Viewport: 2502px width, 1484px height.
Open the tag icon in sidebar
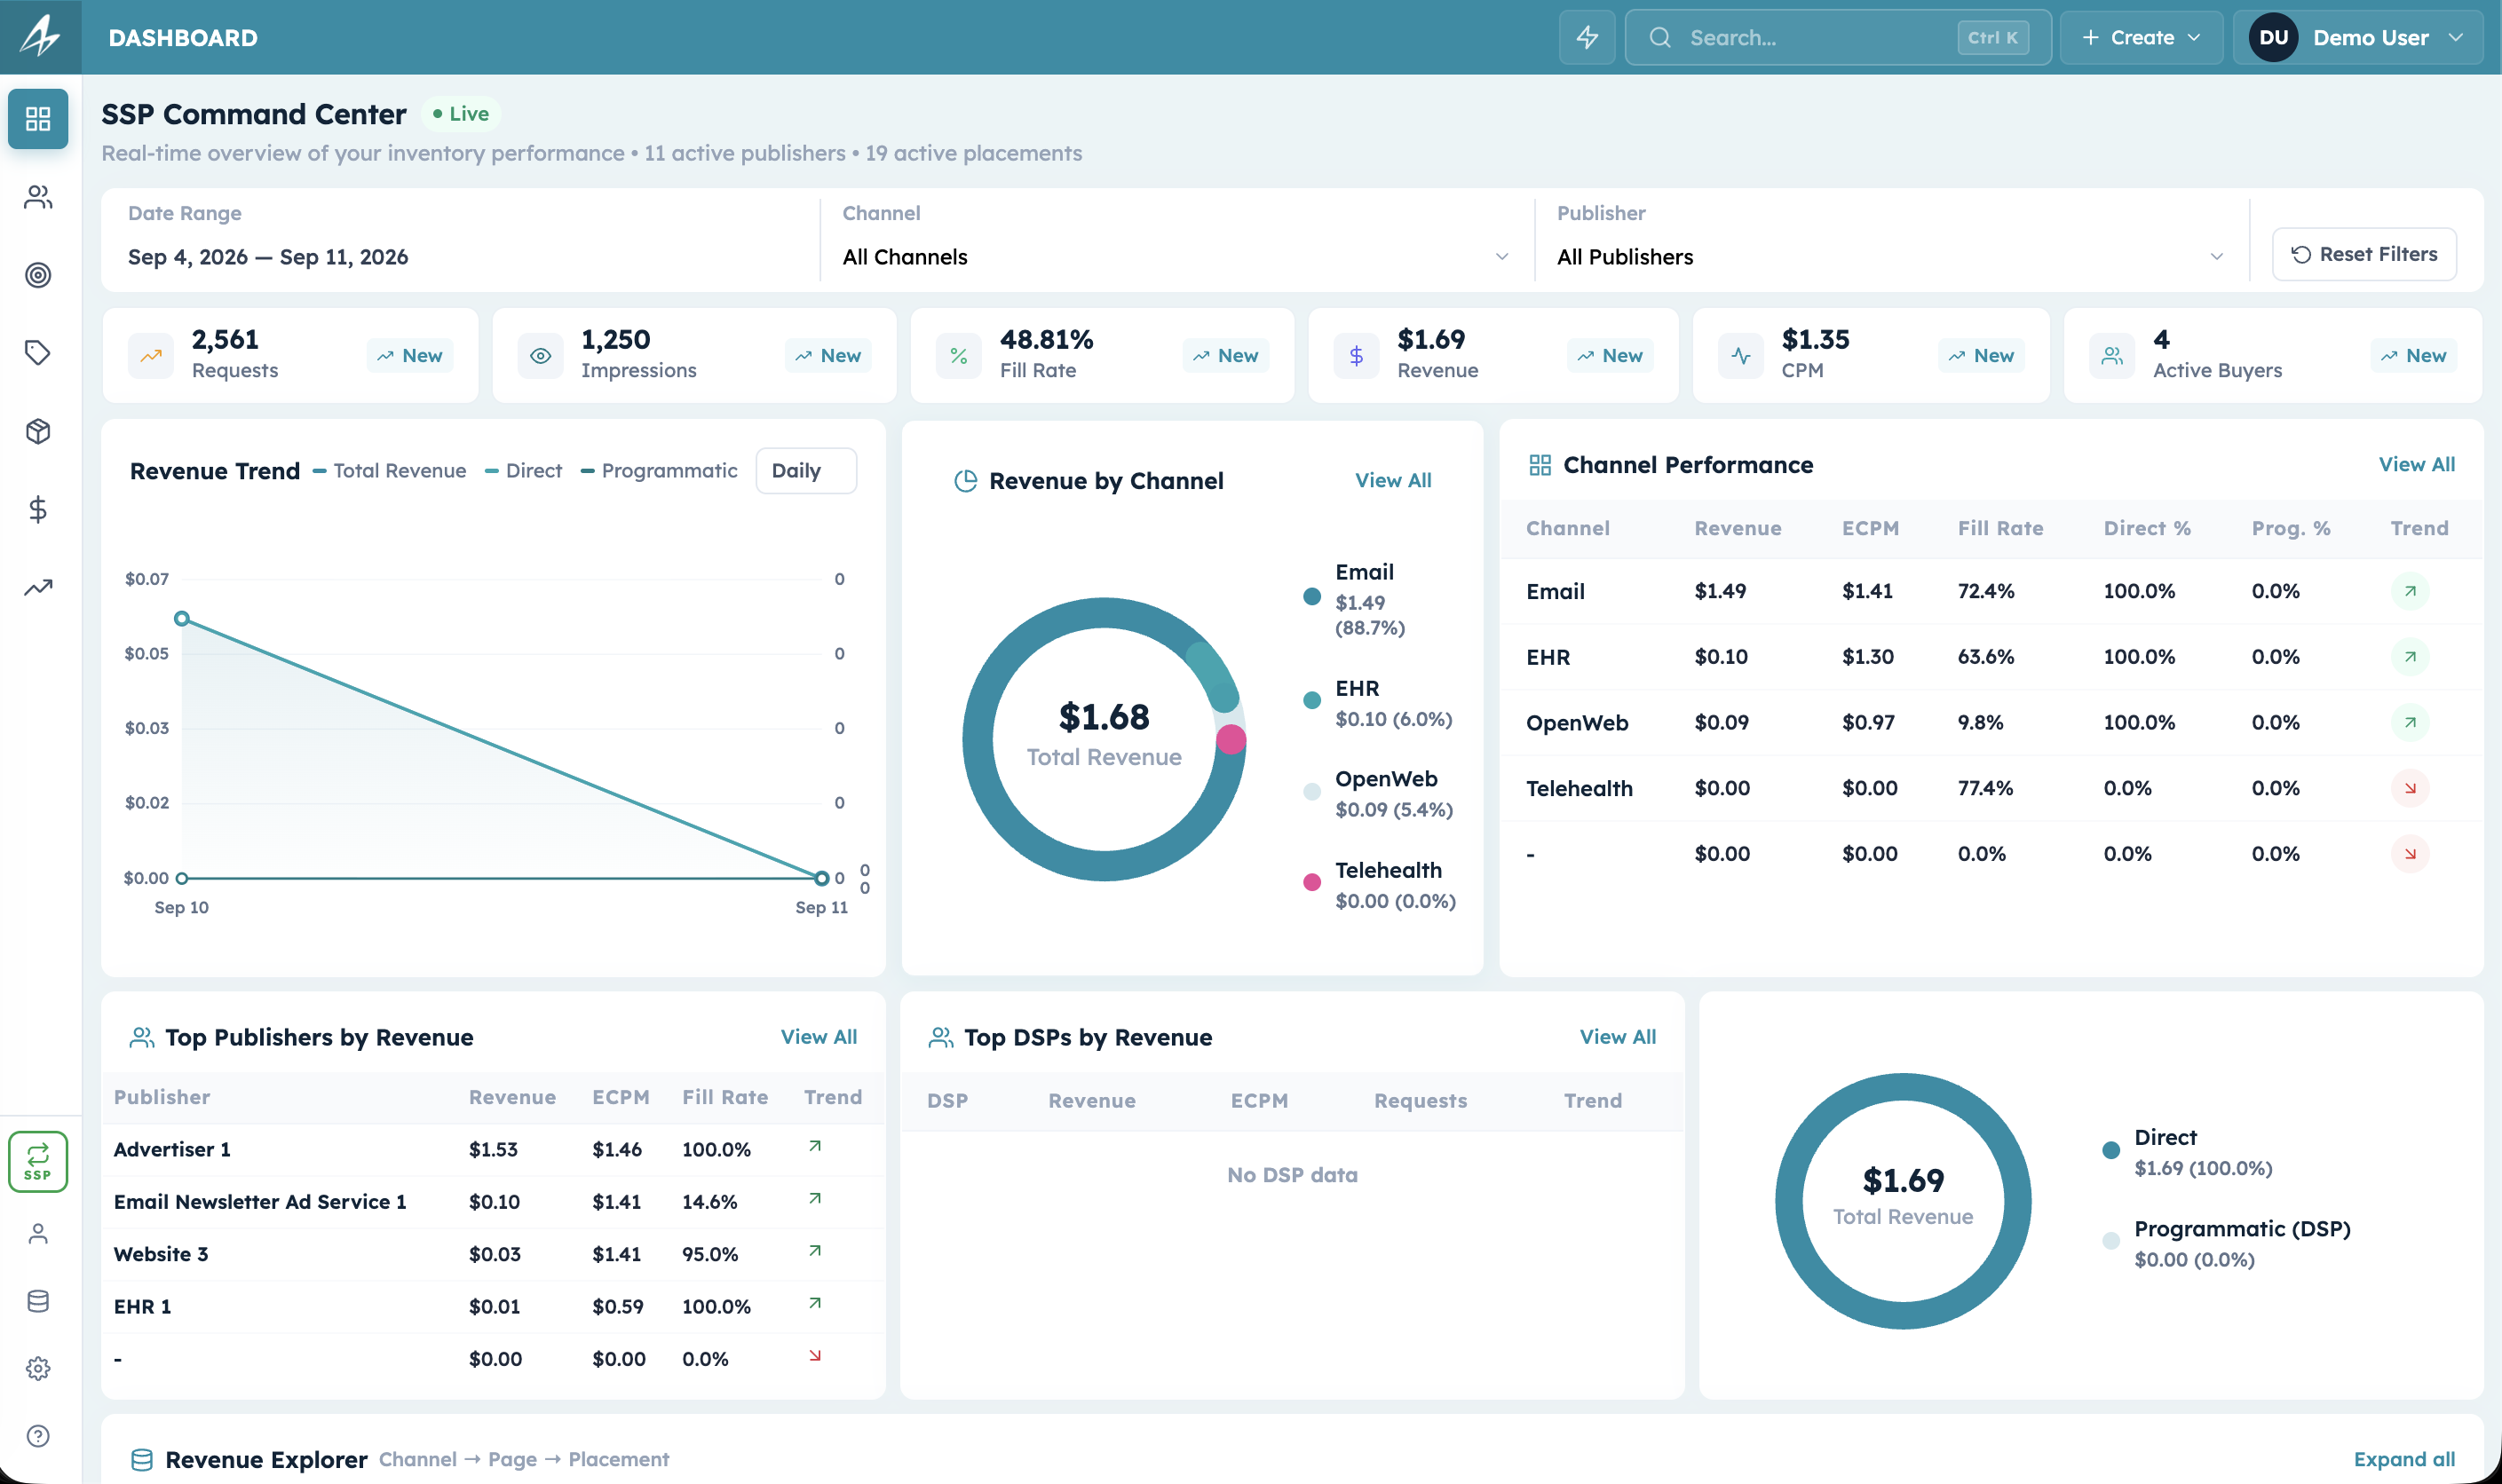point(38,353)
